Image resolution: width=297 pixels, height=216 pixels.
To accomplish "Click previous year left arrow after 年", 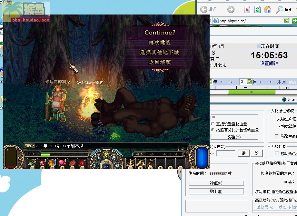I will [x=222, y=82].
